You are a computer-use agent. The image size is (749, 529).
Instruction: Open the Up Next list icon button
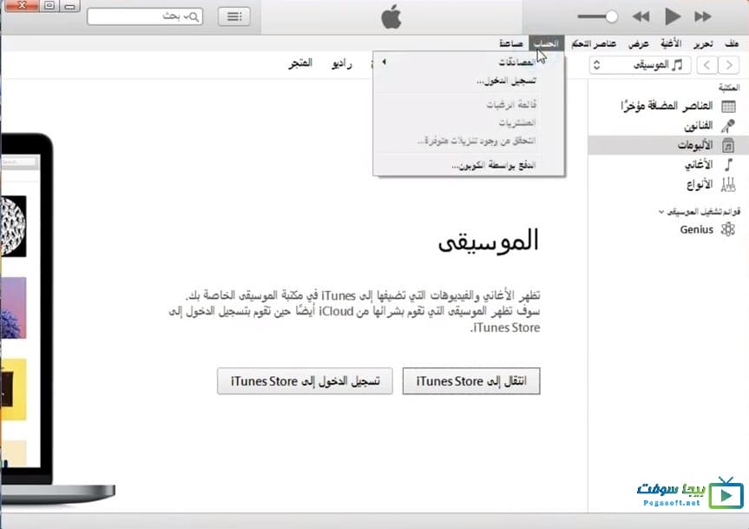pos(234,17)
